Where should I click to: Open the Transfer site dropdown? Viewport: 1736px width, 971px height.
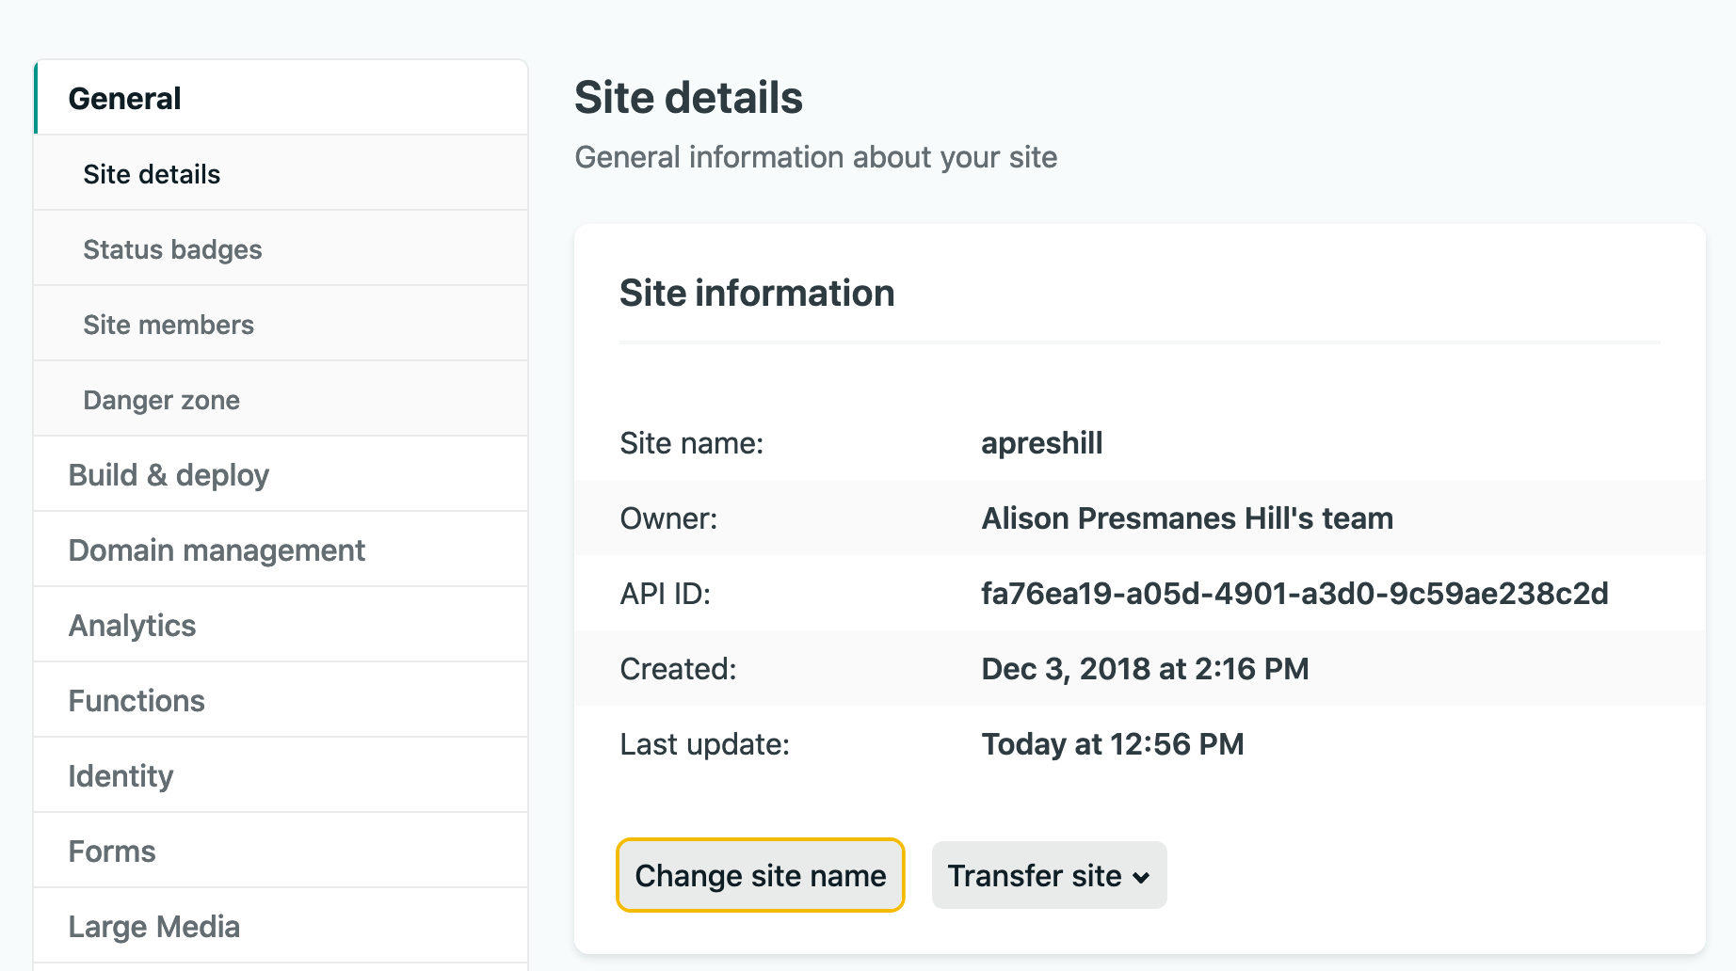(x=1049, y=875)
